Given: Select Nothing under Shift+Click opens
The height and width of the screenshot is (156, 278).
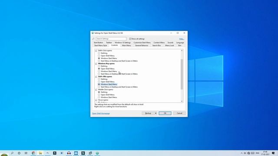Looking at the screenshot, I should click(x=99, y=53).
